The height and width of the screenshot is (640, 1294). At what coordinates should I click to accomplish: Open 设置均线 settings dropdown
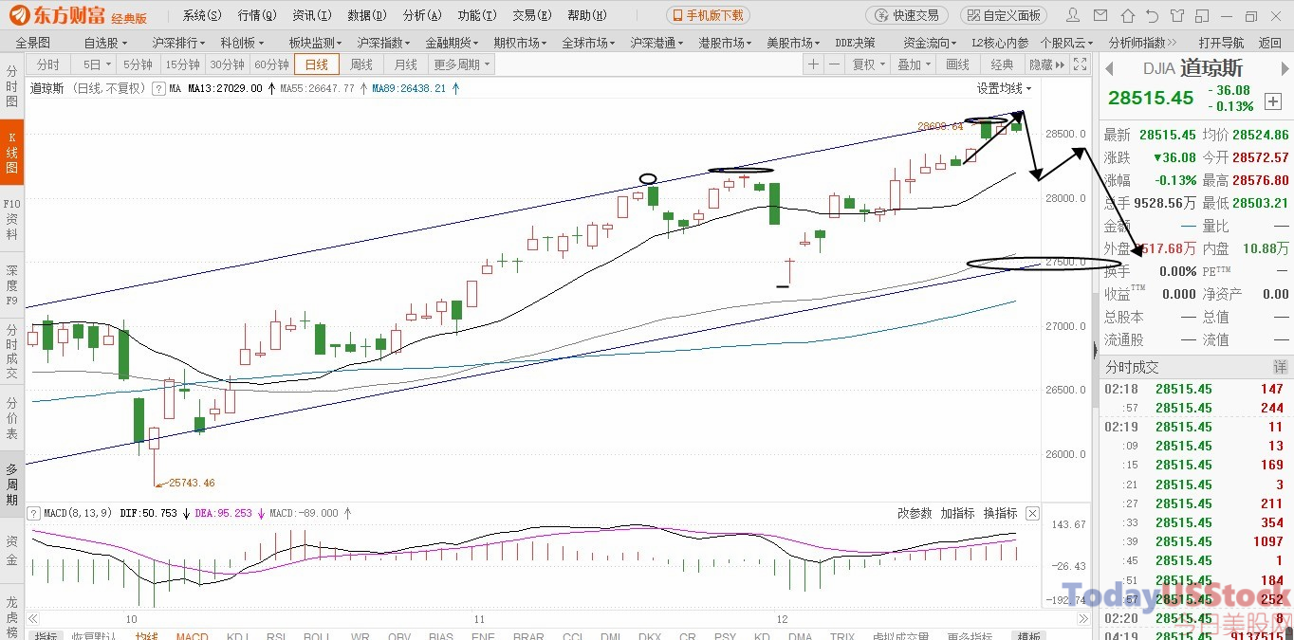[x=1005, y=88]
